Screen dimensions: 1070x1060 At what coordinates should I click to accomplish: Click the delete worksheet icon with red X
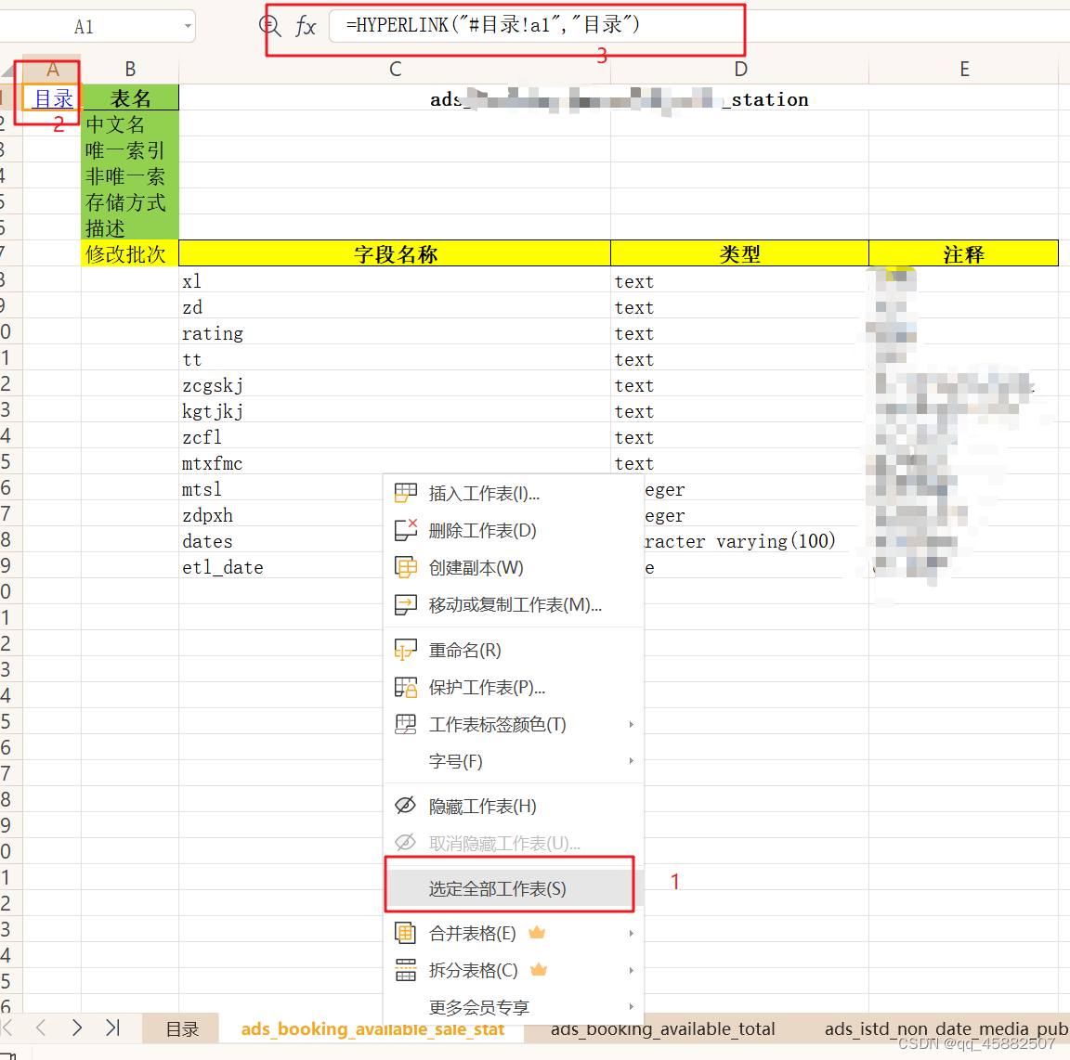tap(406, 531)
